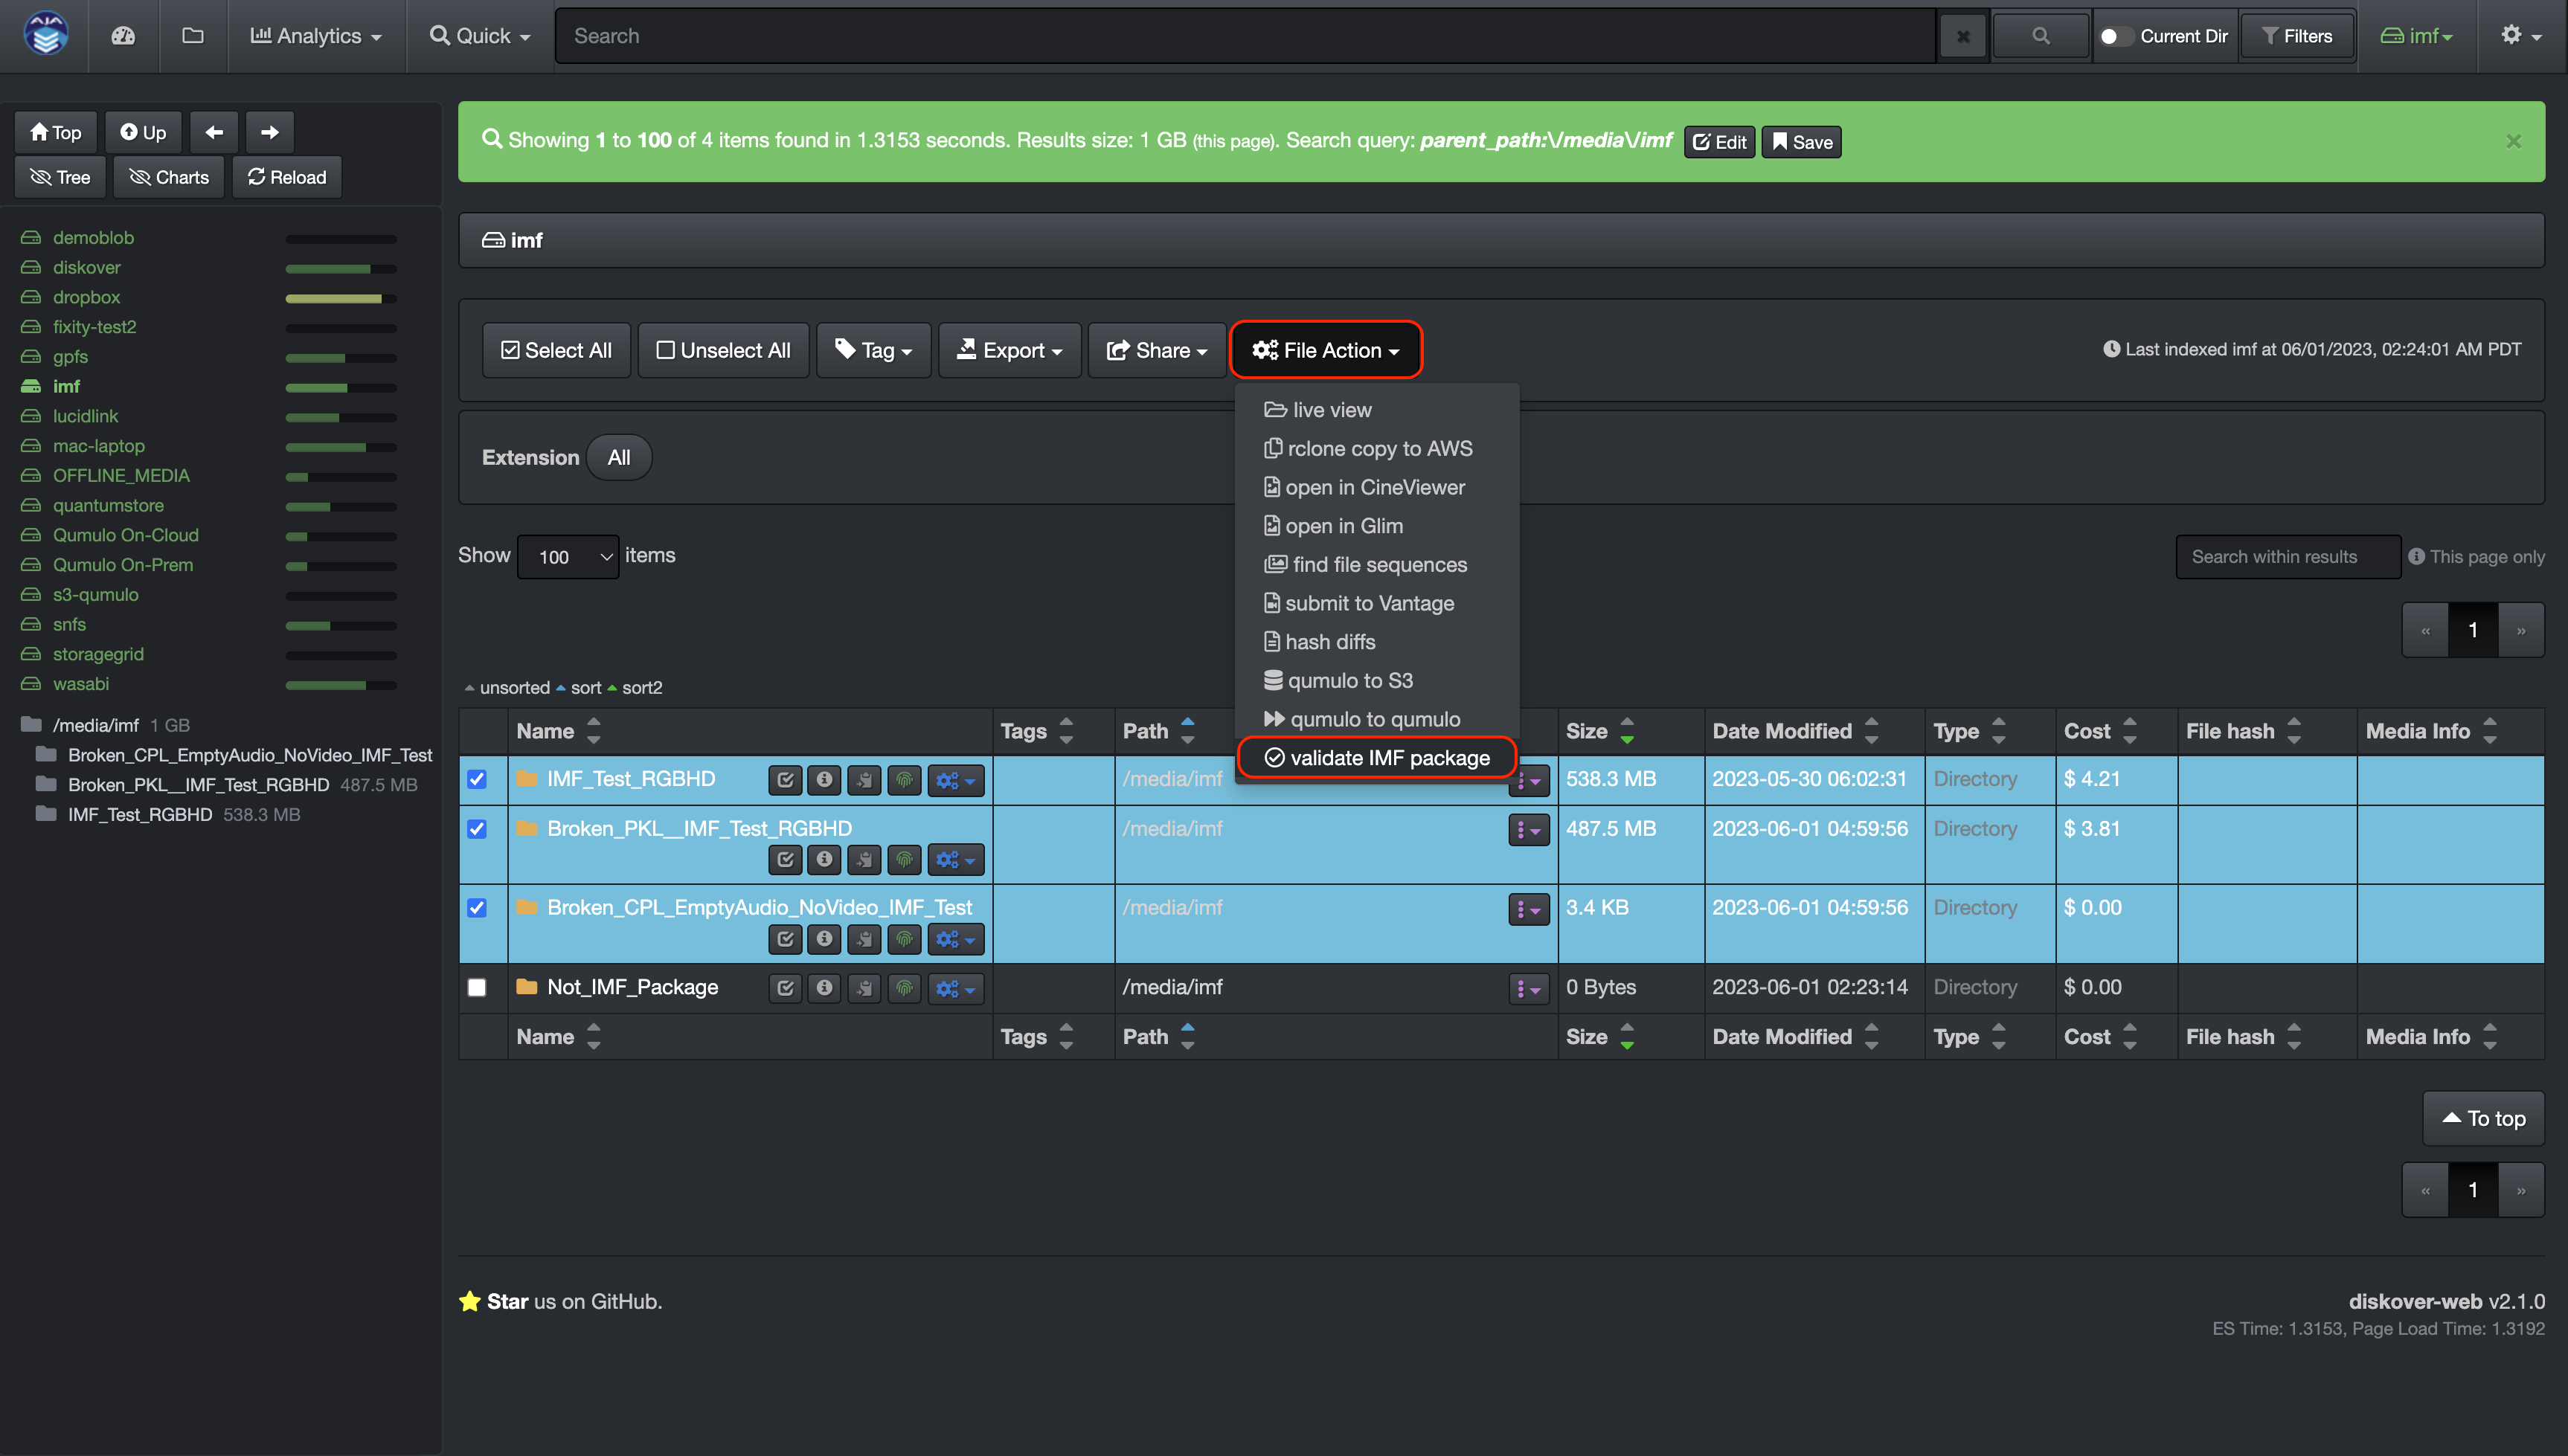Click the search magnifier button beside search box

[x=2040, y=35]
